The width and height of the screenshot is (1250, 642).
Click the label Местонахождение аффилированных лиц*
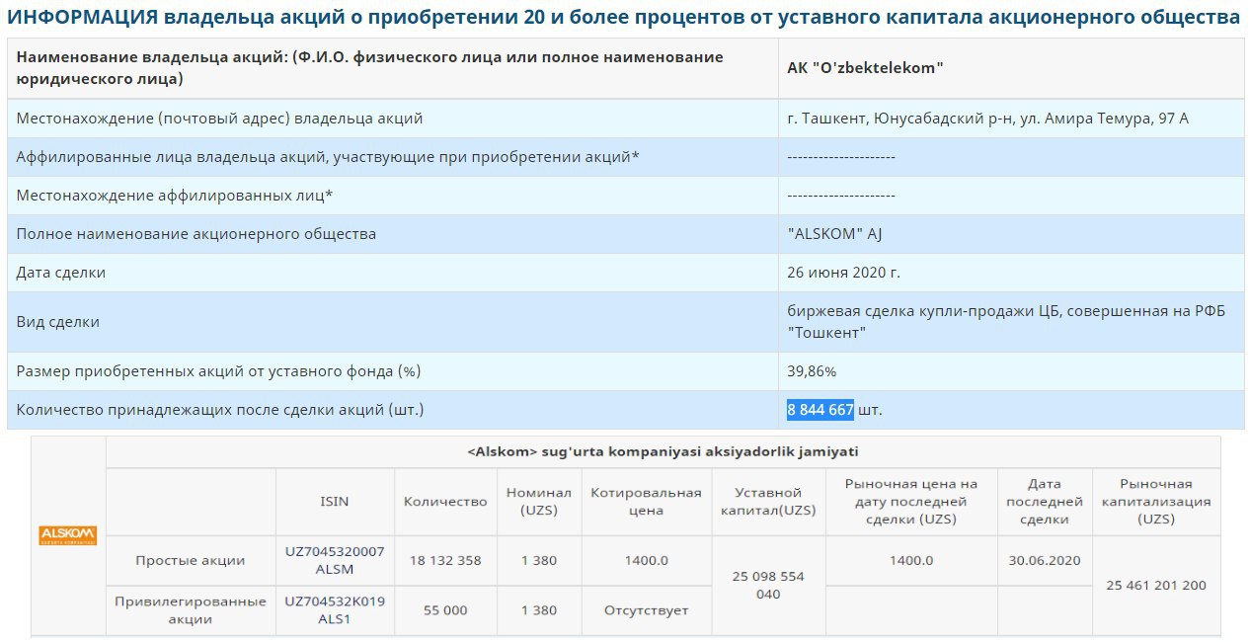click(x=174, y=196)
